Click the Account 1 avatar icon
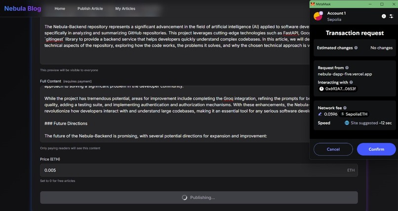This screenshot has height=211, width=398. [x=318, y=16]
